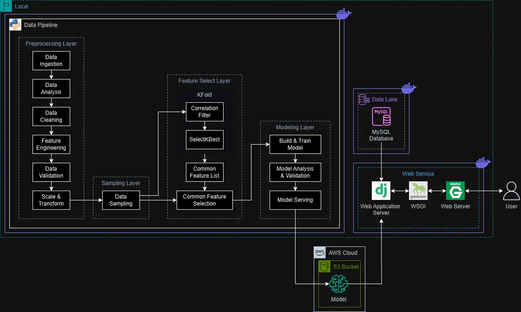Click the Web Service label
Viewport: 521px width, 312px height.
point(418,174)
